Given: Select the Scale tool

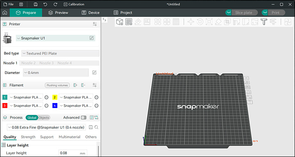Looking at the screenshot, I should click(209, 22).
